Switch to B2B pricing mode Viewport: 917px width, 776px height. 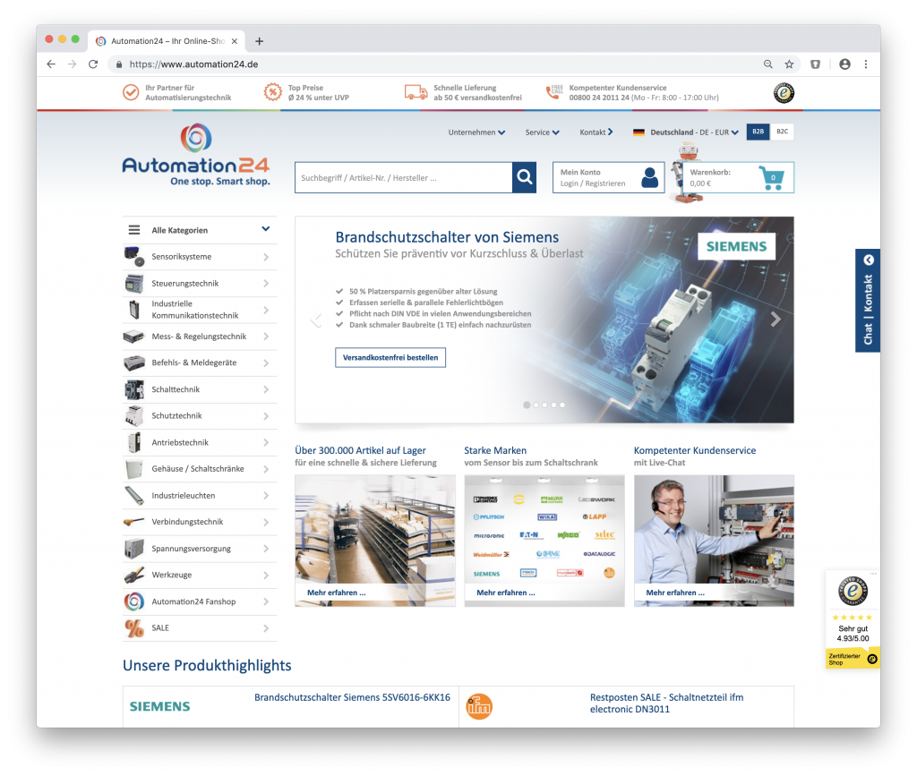point(758,132)
